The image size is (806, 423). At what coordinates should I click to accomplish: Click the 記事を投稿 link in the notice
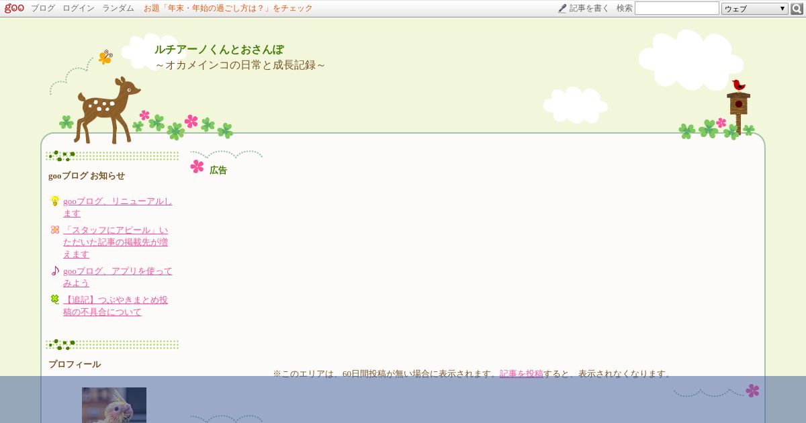pos(521,374)
